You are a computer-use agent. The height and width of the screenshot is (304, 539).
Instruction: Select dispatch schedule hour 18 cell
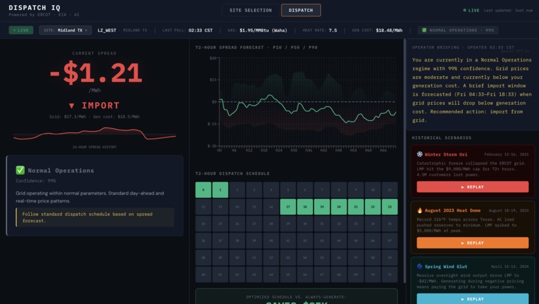(x=305, y=207)
